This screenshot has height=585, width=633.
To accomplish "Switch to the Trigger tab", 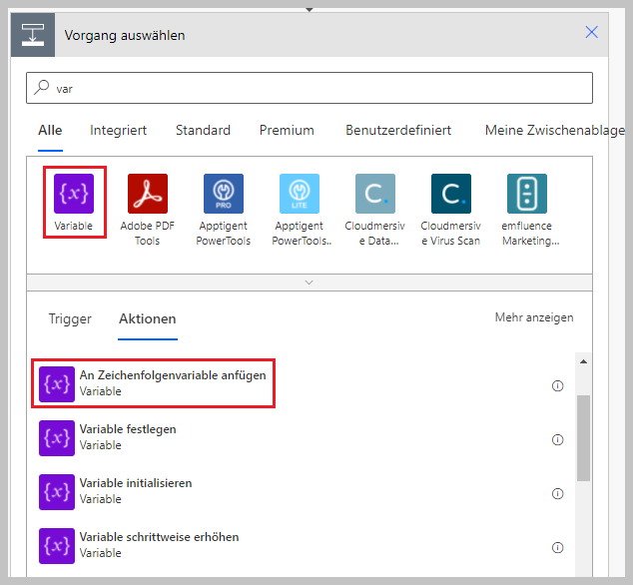I will coord(70,318).
